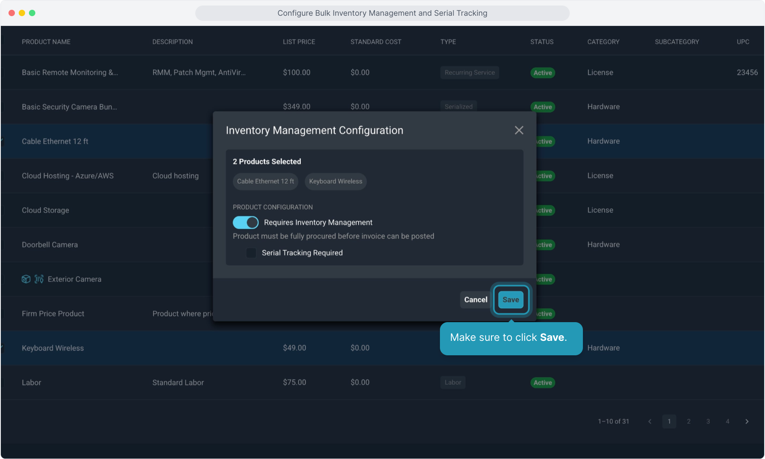Sort by the Status column header
Screen dimensions: 765x459
542,42
